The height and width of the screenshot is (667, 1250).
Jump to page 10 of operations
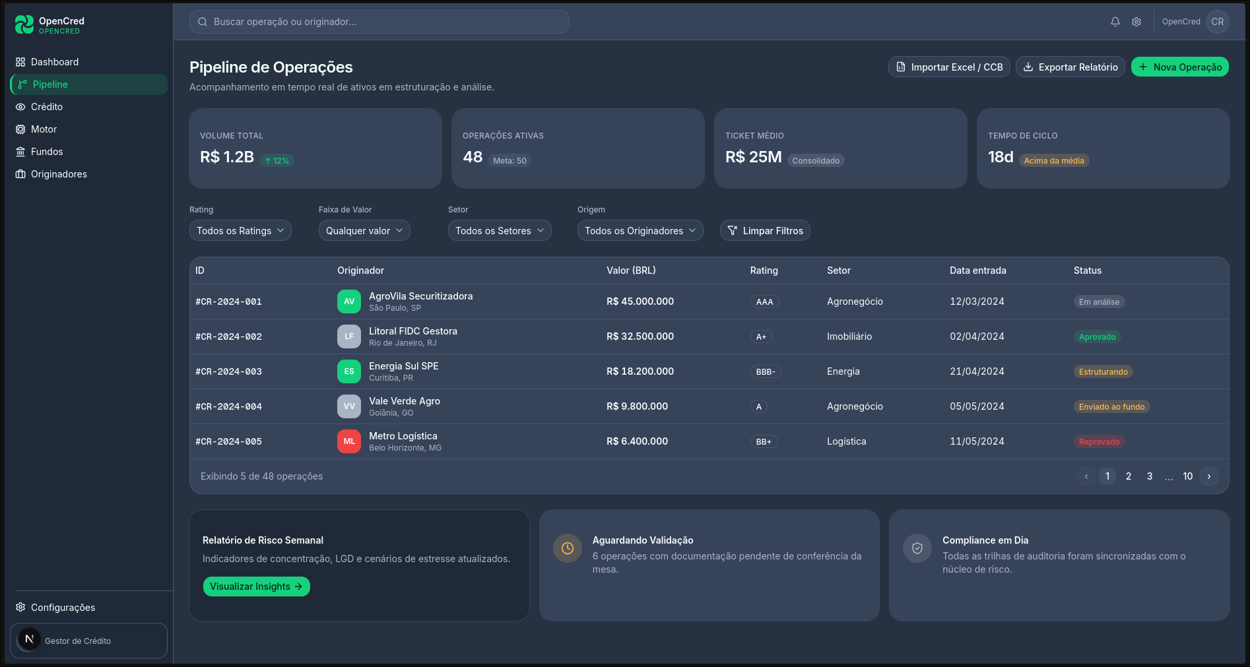[x=1188, y=476]
